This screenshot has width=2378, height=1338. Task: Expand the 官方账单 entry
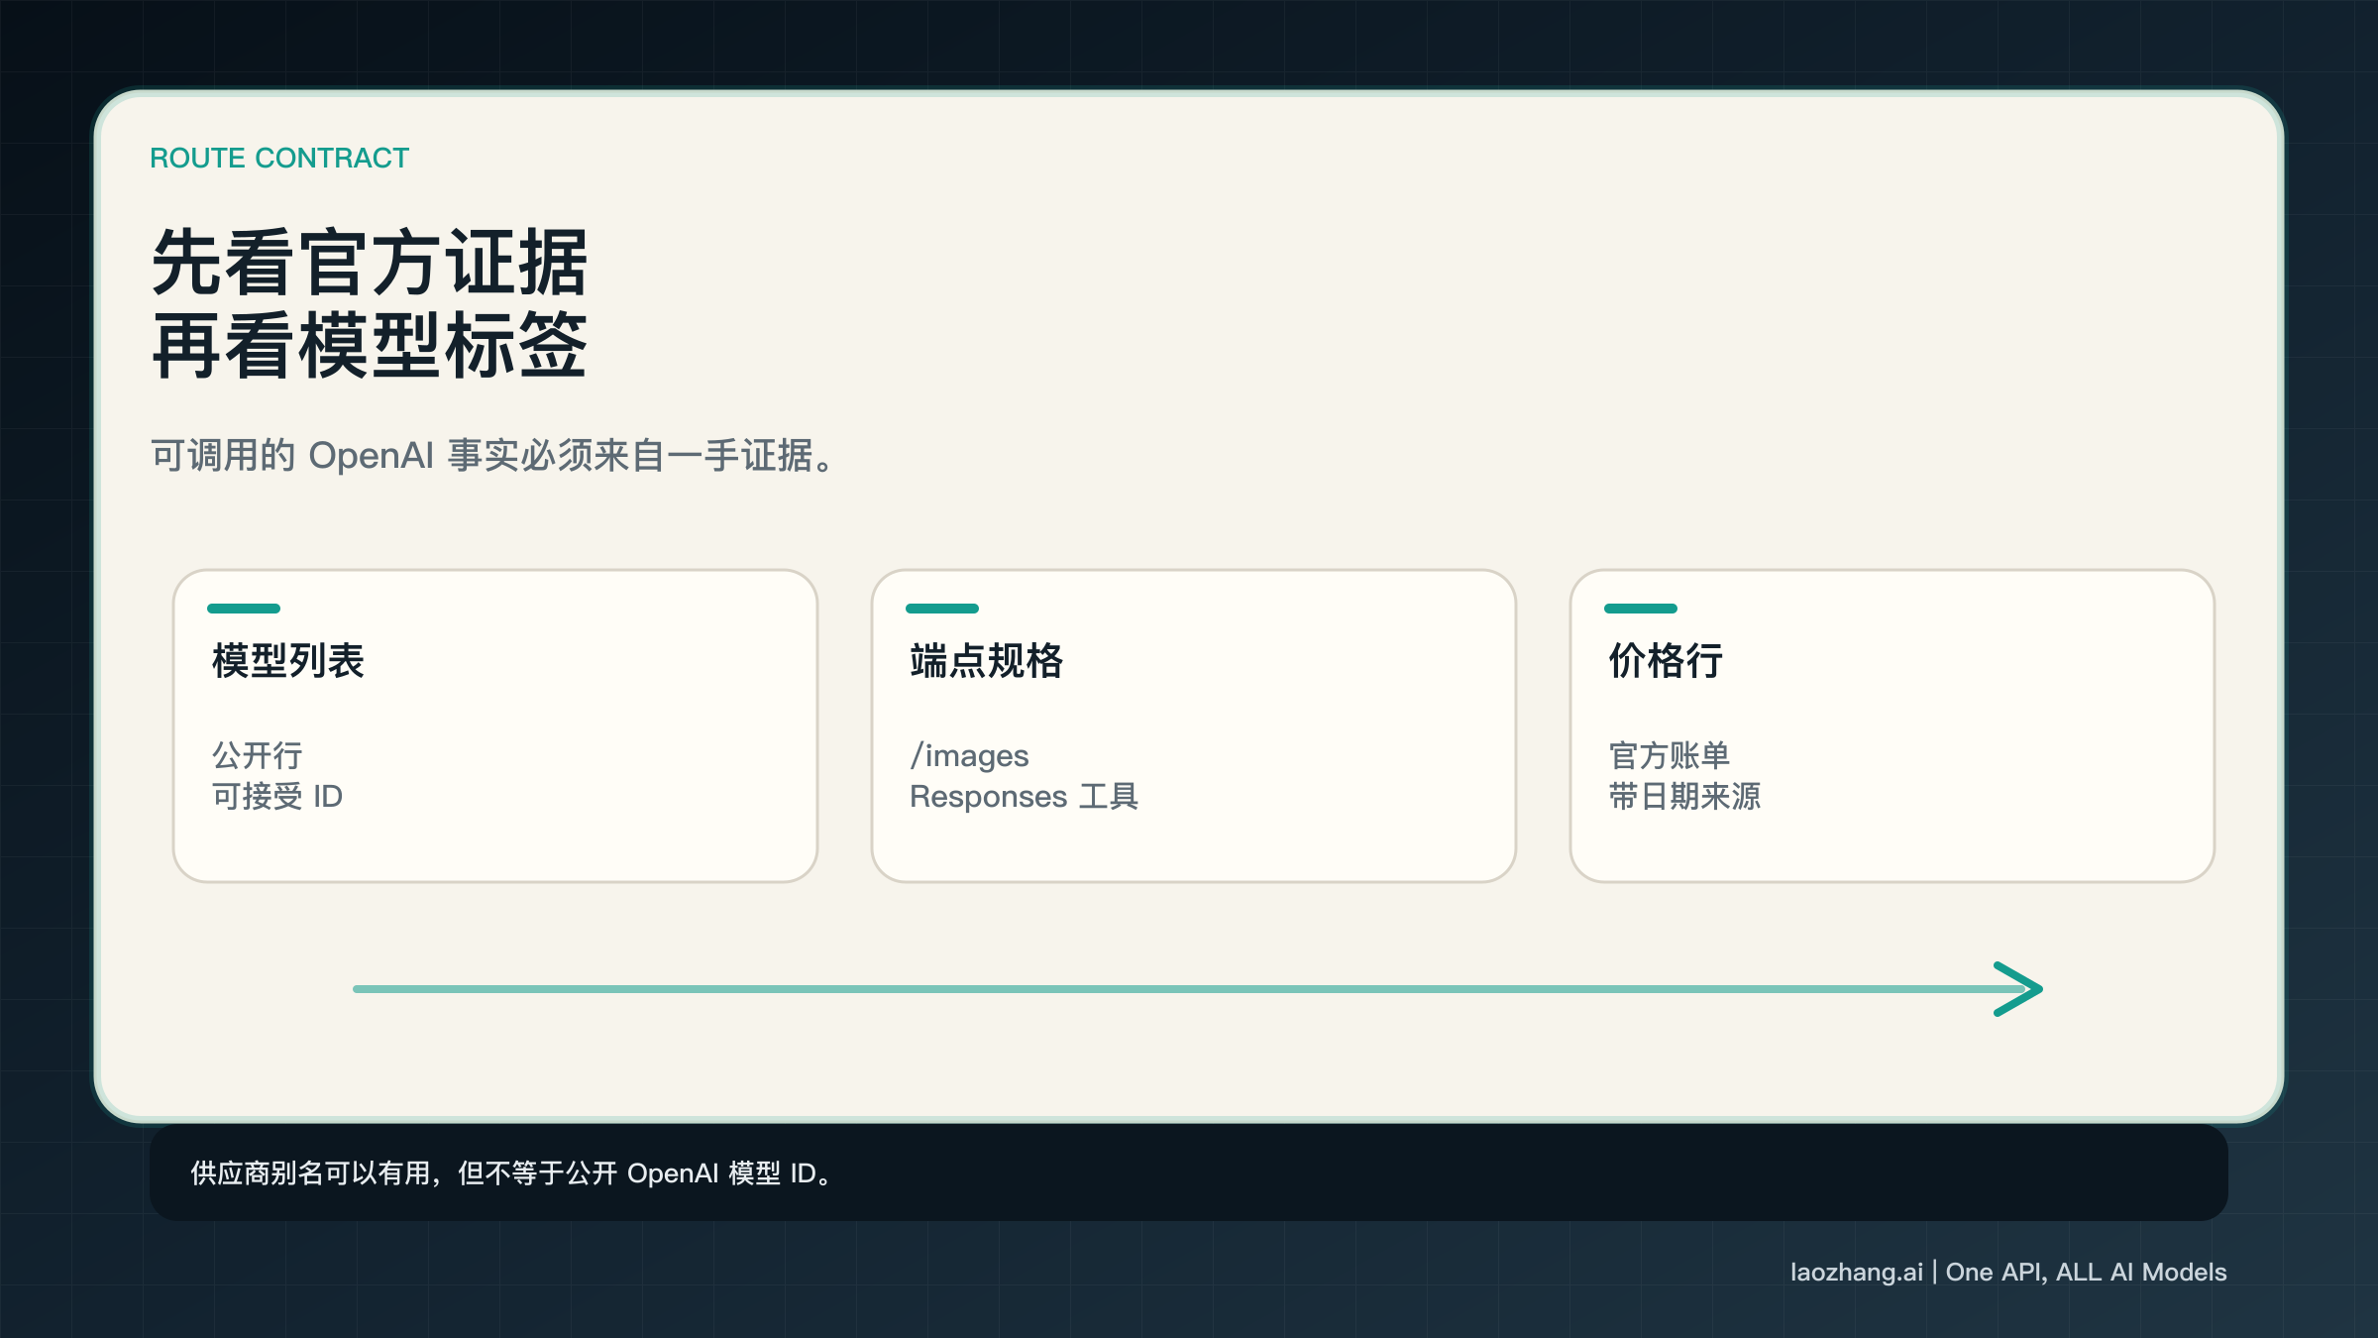coord(1670,755)
